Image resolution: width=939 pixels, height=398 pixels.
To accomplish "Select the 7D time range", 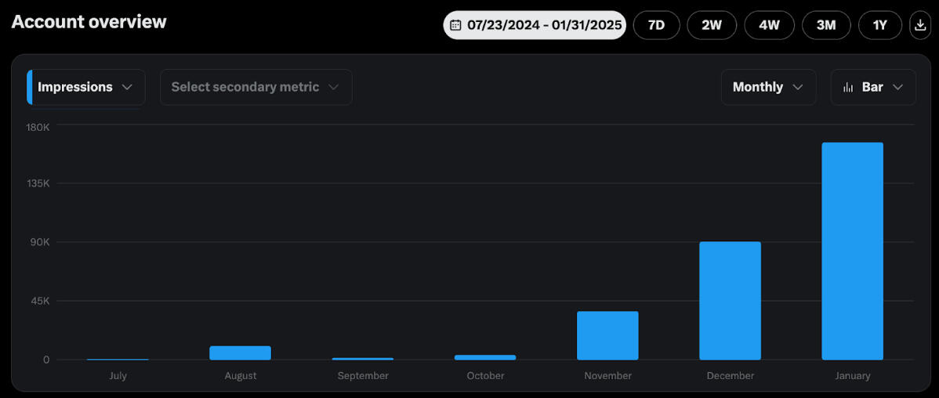I will tap(656, 25).
